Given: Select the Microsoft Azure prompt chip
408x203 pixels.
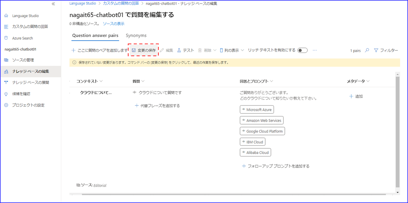Looking at the screenshot, I should (257, 110).
